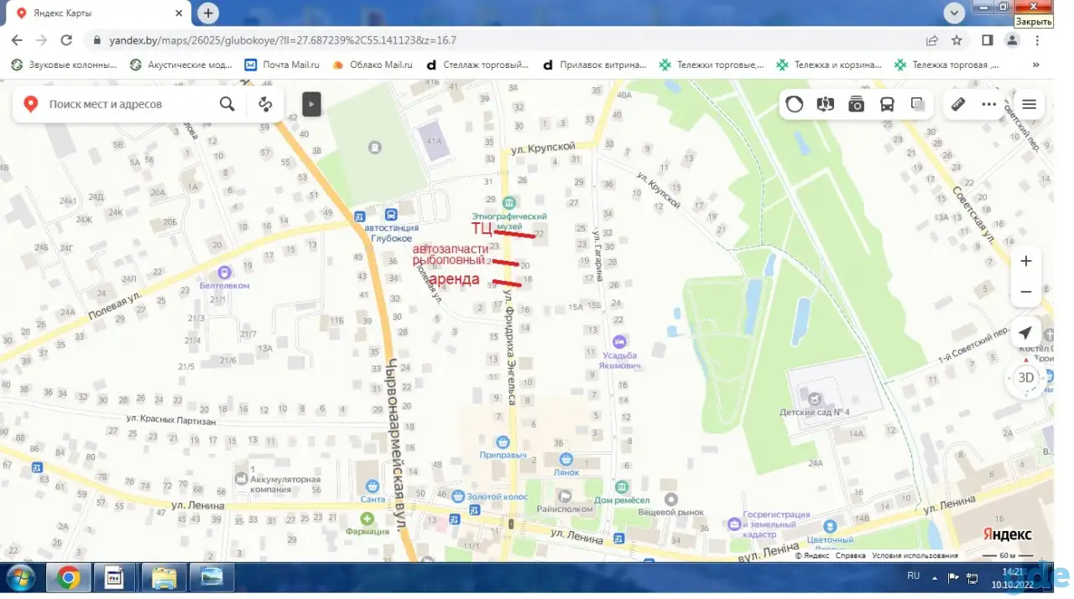
Task: Select the 'Усадьба Якимович' marker icon
Action: (619, 341)
